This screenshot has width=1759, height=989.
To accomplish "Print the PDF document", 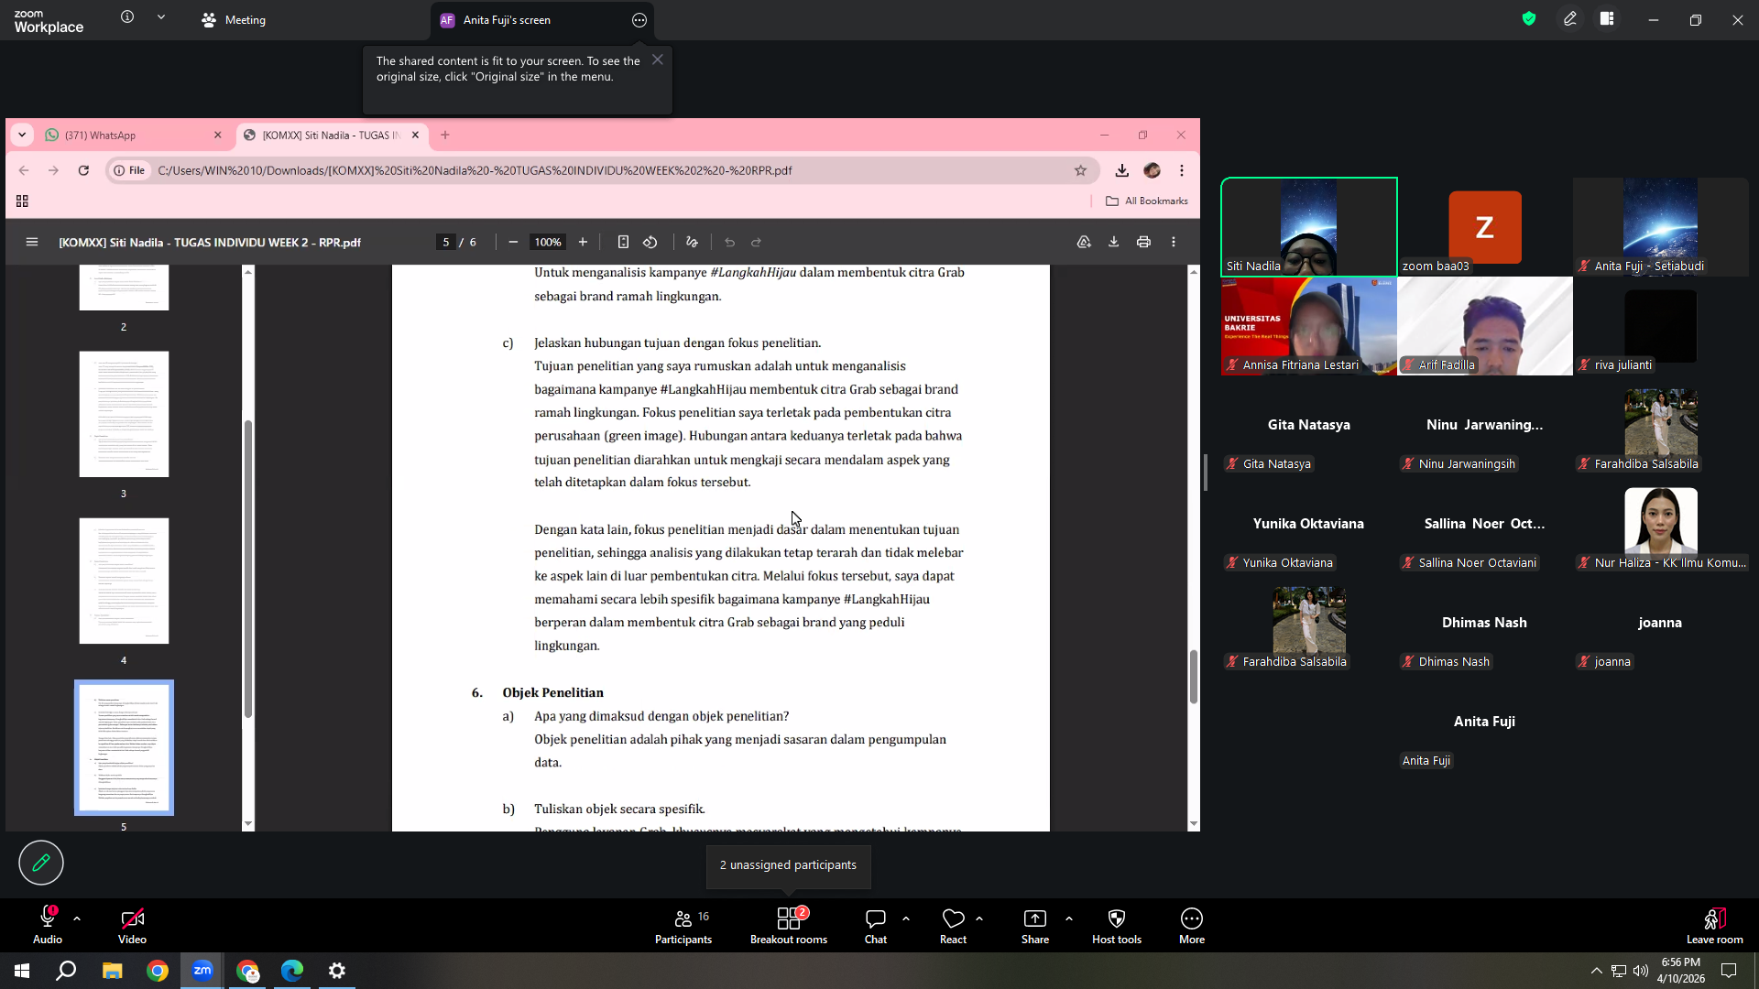I will pyautogui.click(x=1143, y=243).
